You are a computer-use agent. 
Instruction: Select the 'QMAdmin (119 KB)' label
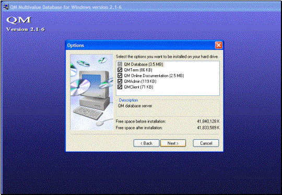[140, 81]
